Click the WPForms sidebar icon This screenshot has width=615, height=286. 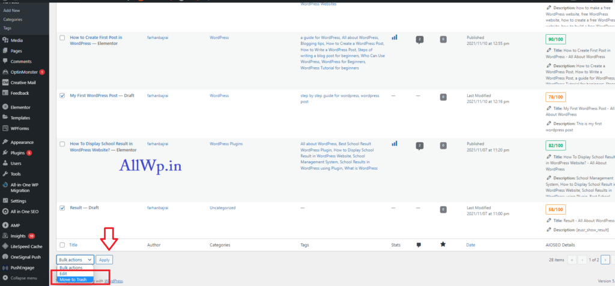point(5,128)
